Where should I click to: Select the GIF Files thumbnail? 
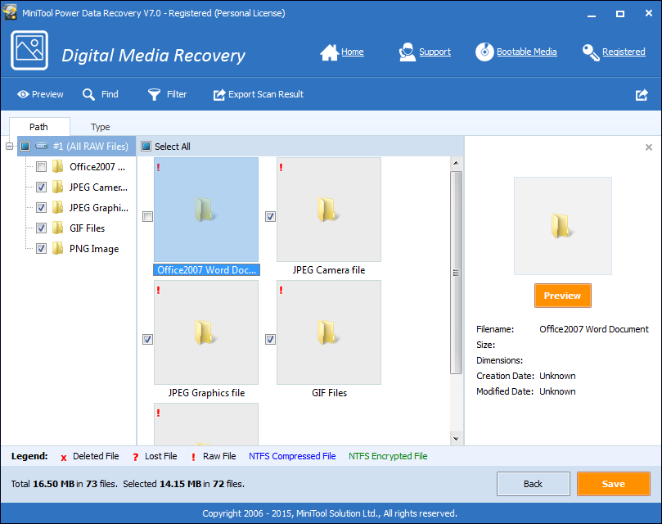click(x=329, y=332)
